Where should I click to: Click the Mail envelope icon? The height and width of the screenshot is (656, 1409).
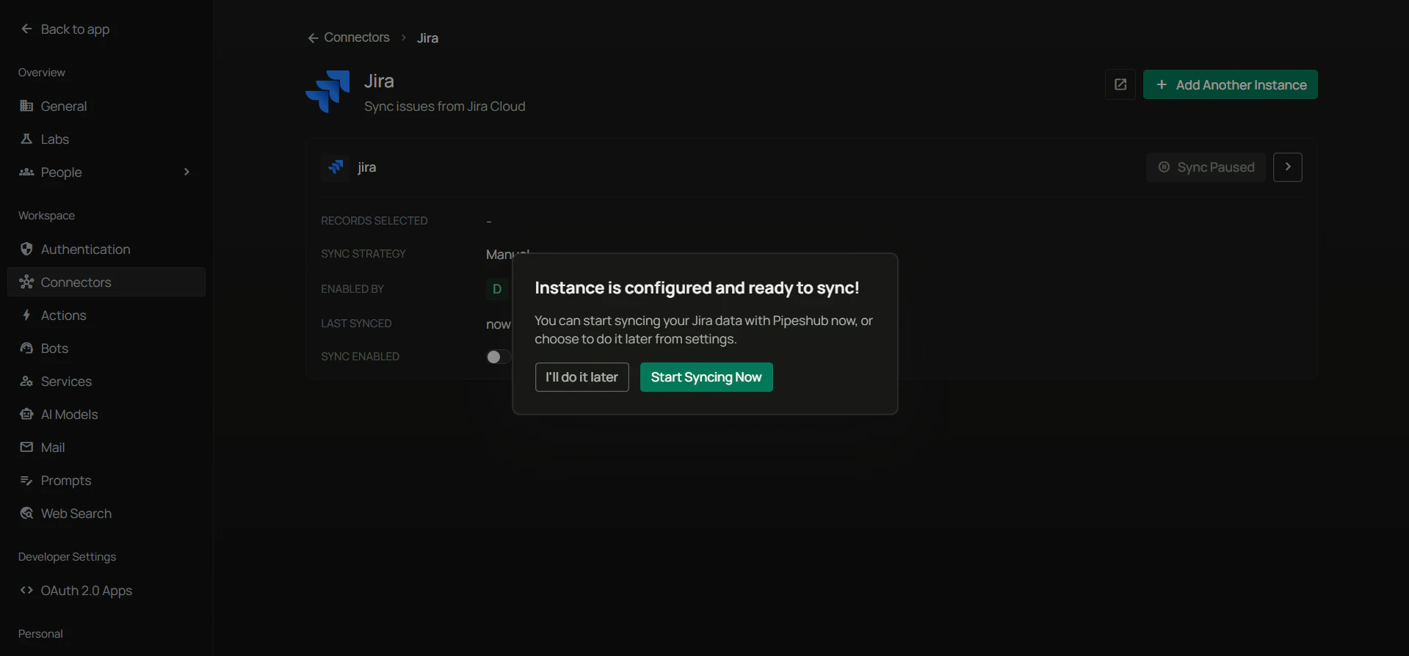[x=26, y=447]
